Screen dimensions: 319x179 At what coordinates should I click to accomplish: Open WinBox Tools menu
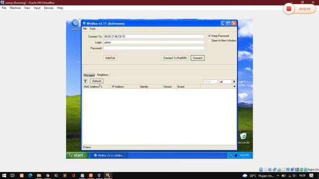[92, 29]
